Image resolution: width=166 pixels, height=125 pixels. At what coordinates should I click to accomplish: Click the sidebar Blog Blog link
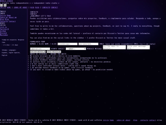[x=4, y=19]
